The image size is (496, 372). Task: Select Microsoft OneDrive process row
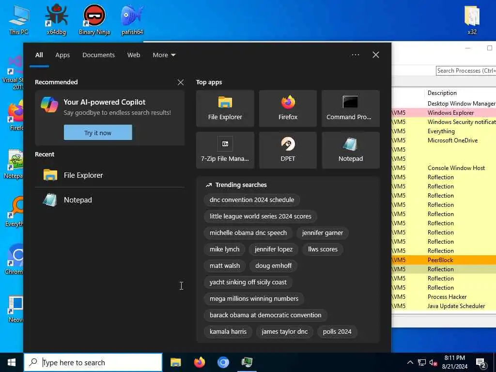click(444, 140)
